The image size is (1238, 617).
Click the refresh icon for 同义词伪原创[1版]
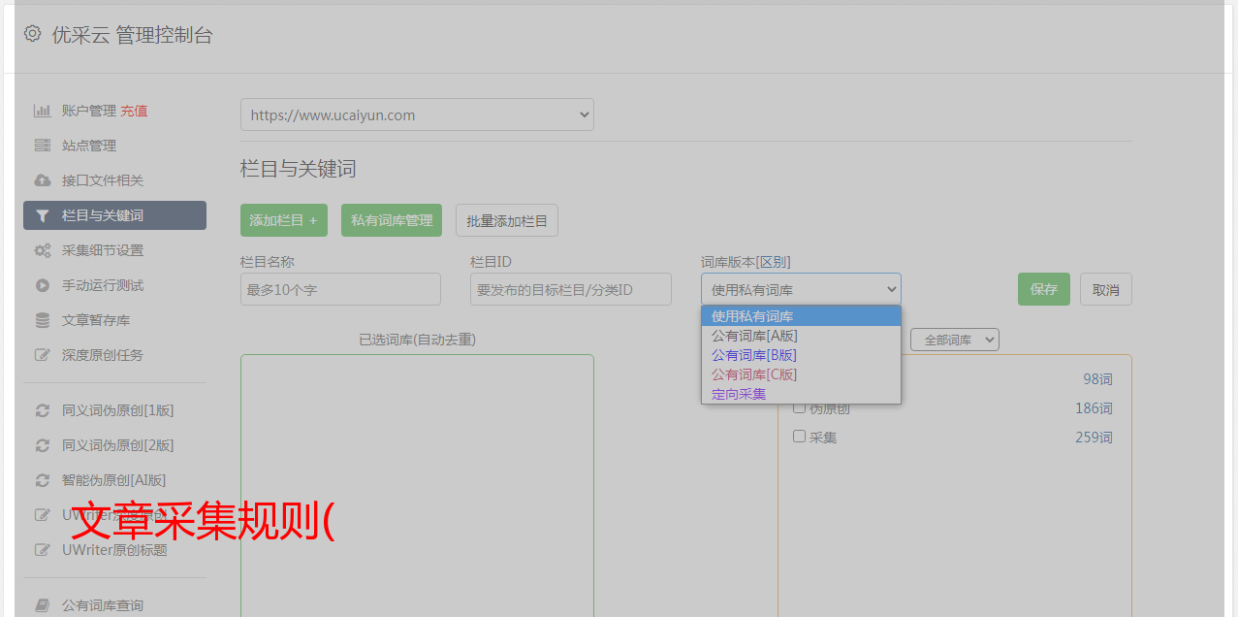pos(43,410)
